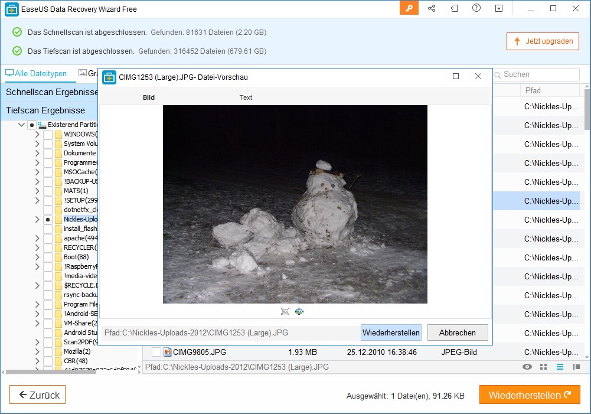Click Wiederherstellen in the preview dialog
The width and height of the screenshot is (591, 414).
pyautogui.click(x=391, y=333)
